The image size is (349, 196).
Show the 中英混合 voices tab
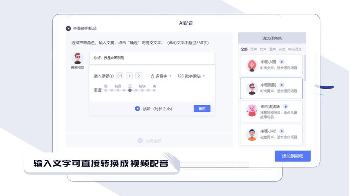(295, 49)
